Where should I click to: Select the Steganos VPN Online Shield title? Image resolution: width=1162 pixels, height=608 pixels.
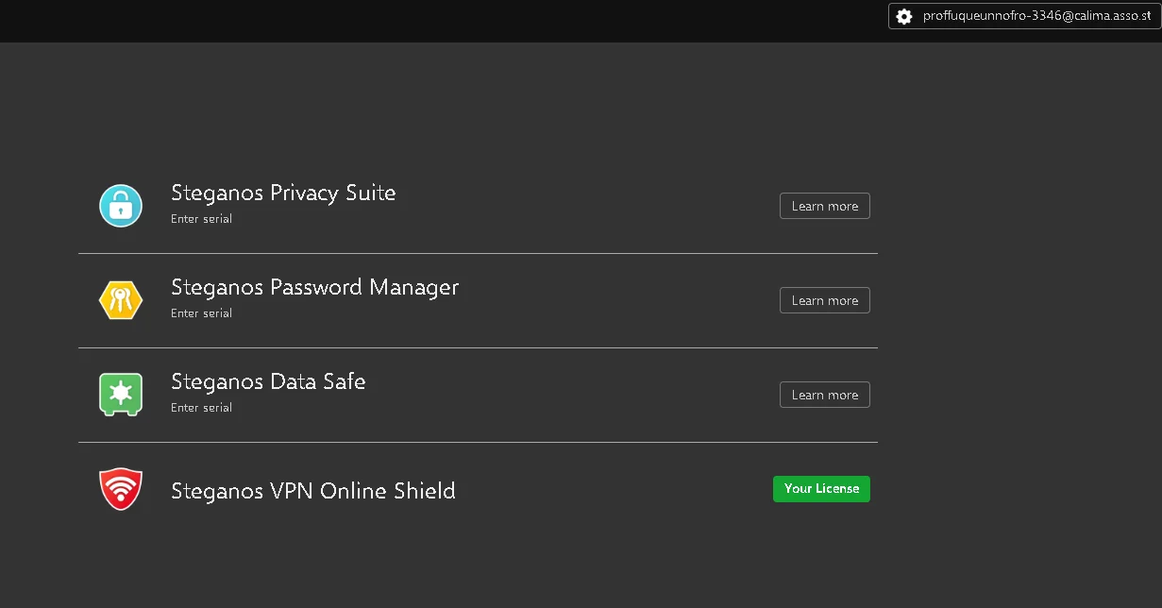click(313, 491)
